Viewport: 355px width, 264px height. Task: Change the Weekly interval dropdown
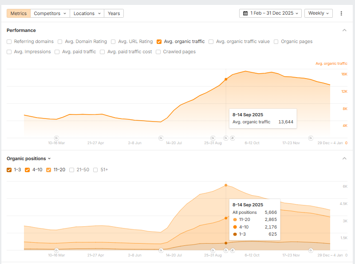pos(318,13)
